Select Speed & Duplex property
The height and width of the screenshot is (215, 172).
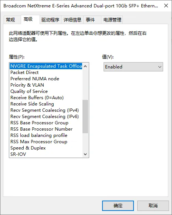pos(46,148)
